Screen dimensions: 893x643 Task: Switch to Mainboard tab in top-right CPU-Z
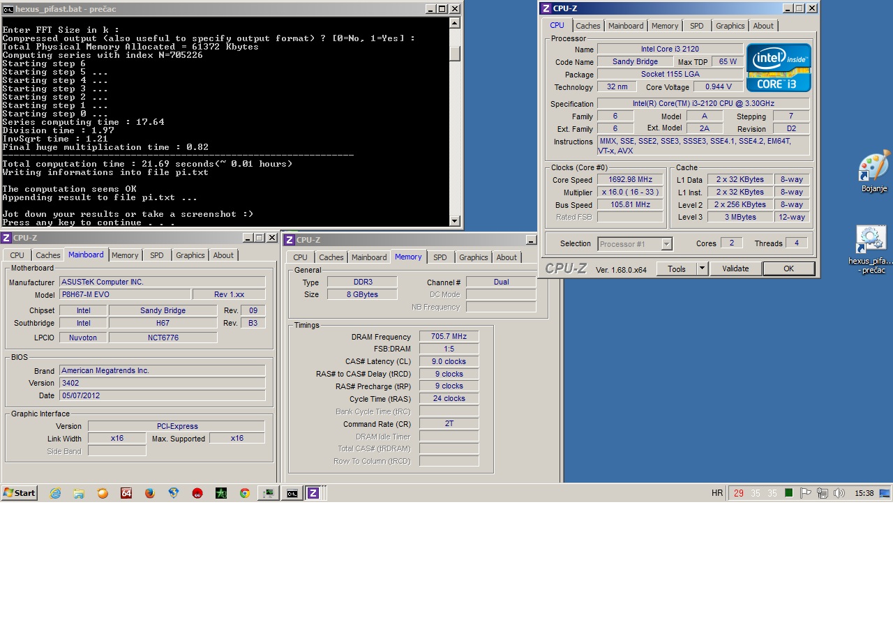[626, 26]
